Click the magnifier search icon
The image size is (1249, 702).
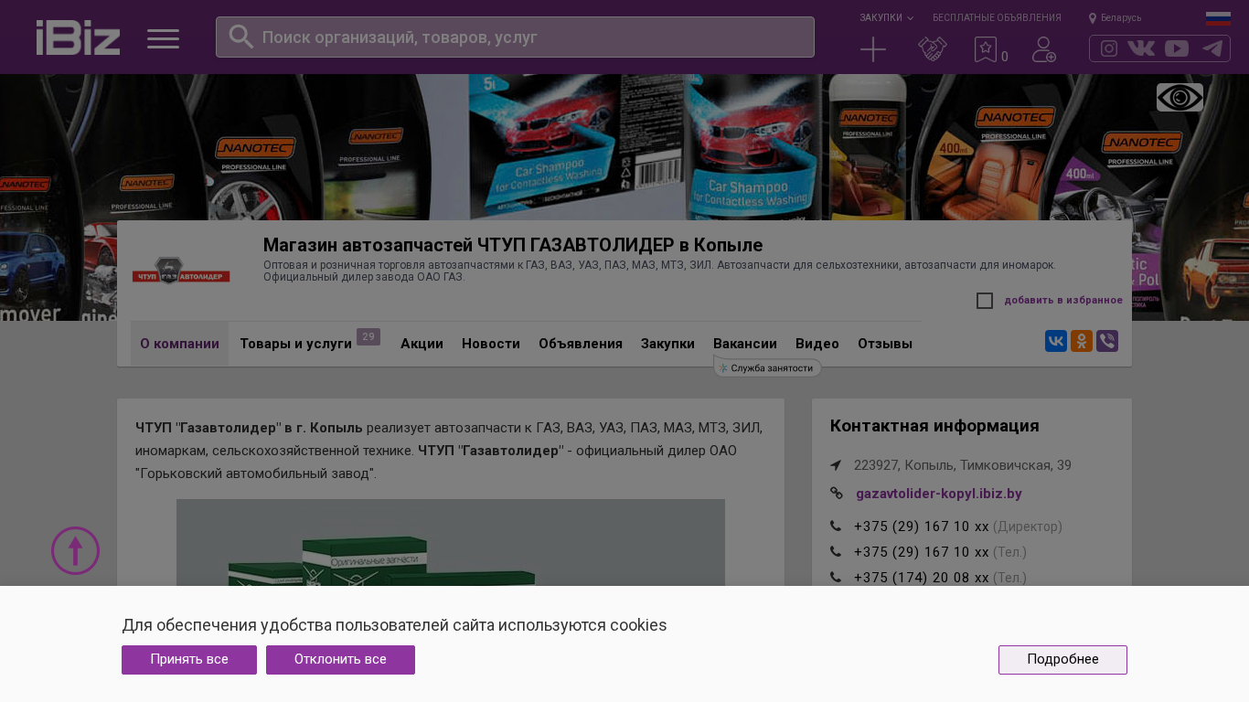pyautogui.click(x=240, y=37)
